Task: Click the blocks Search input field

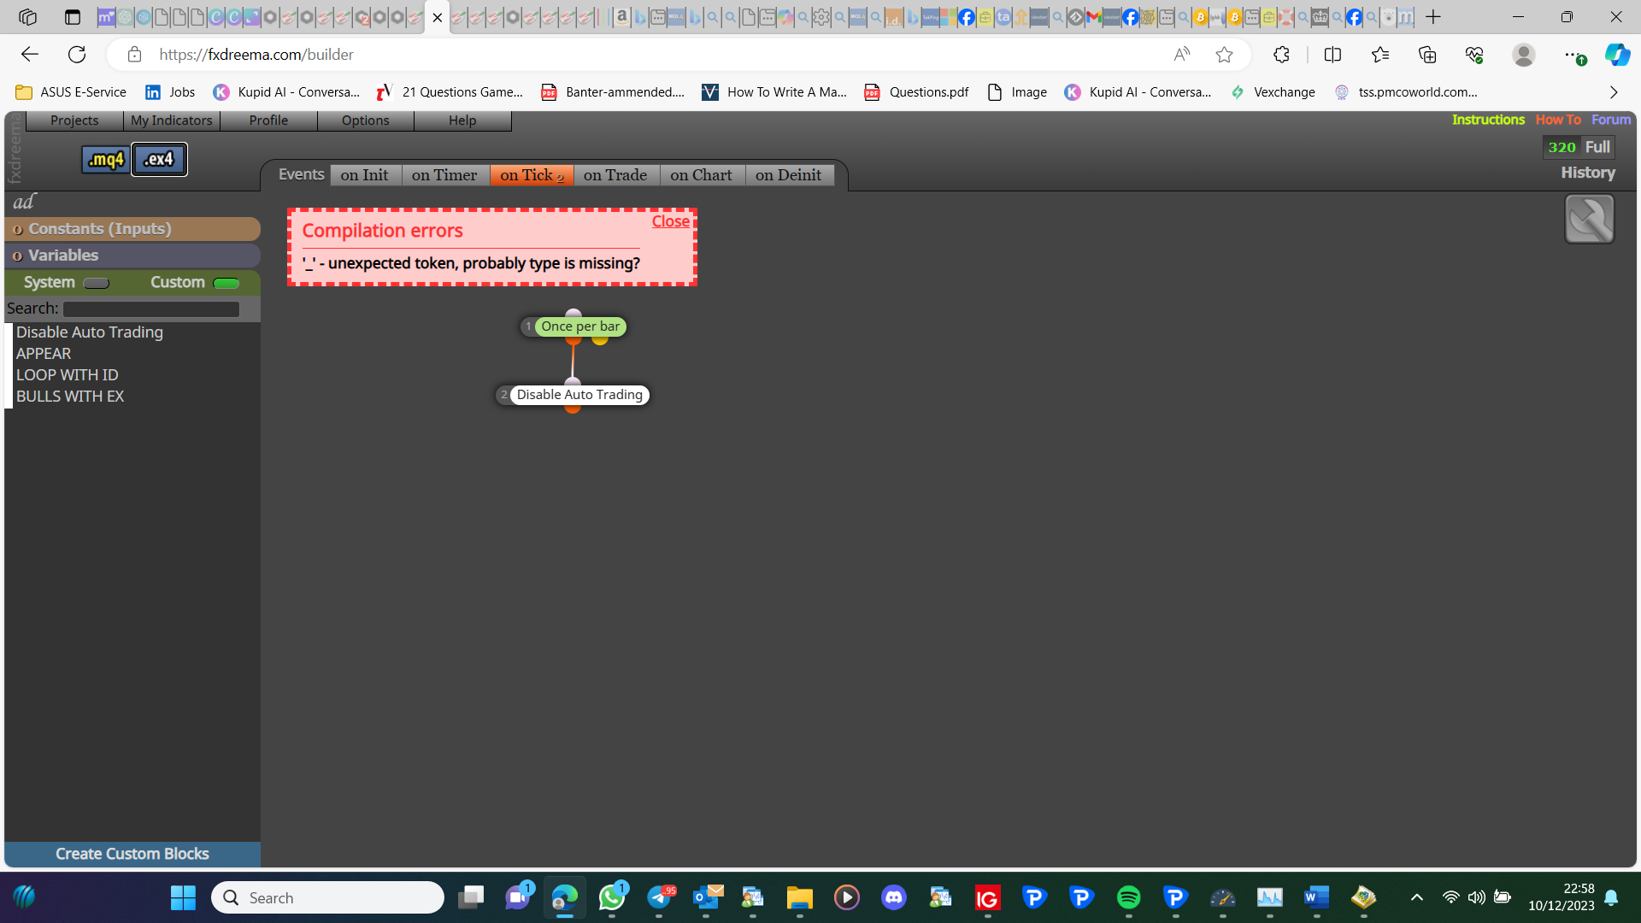Action: click(x=152, y=309)
